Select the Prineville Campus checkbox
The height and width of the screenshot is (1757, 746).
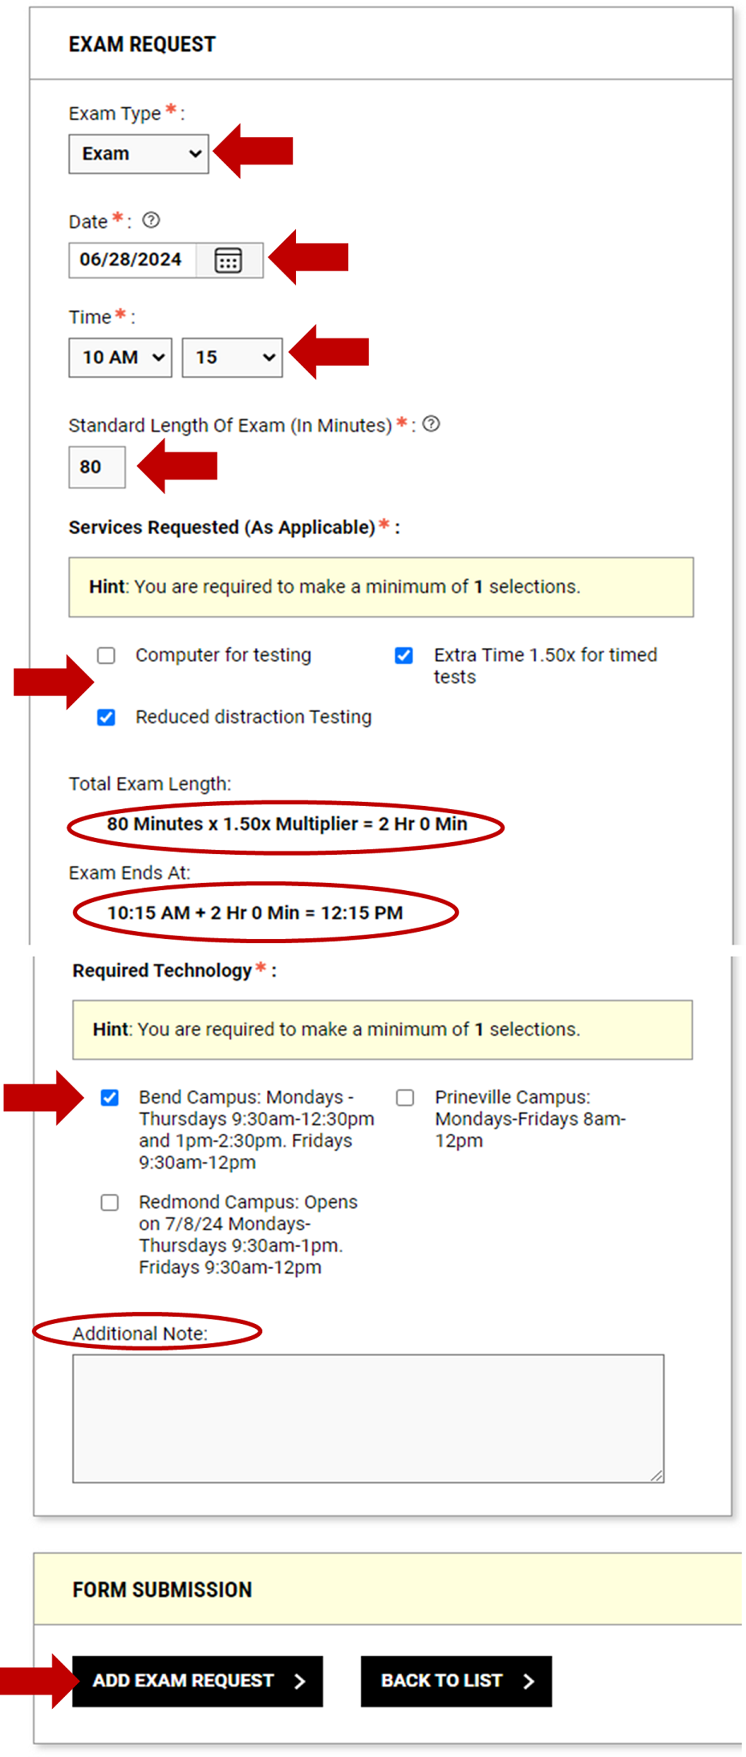click(404, 1096)
